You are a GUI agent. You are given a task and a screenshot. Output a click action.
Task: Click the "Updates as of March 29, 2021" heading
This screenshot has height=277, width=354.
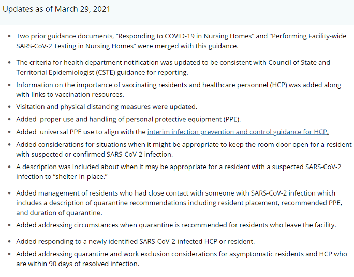[x=56, y=9]
